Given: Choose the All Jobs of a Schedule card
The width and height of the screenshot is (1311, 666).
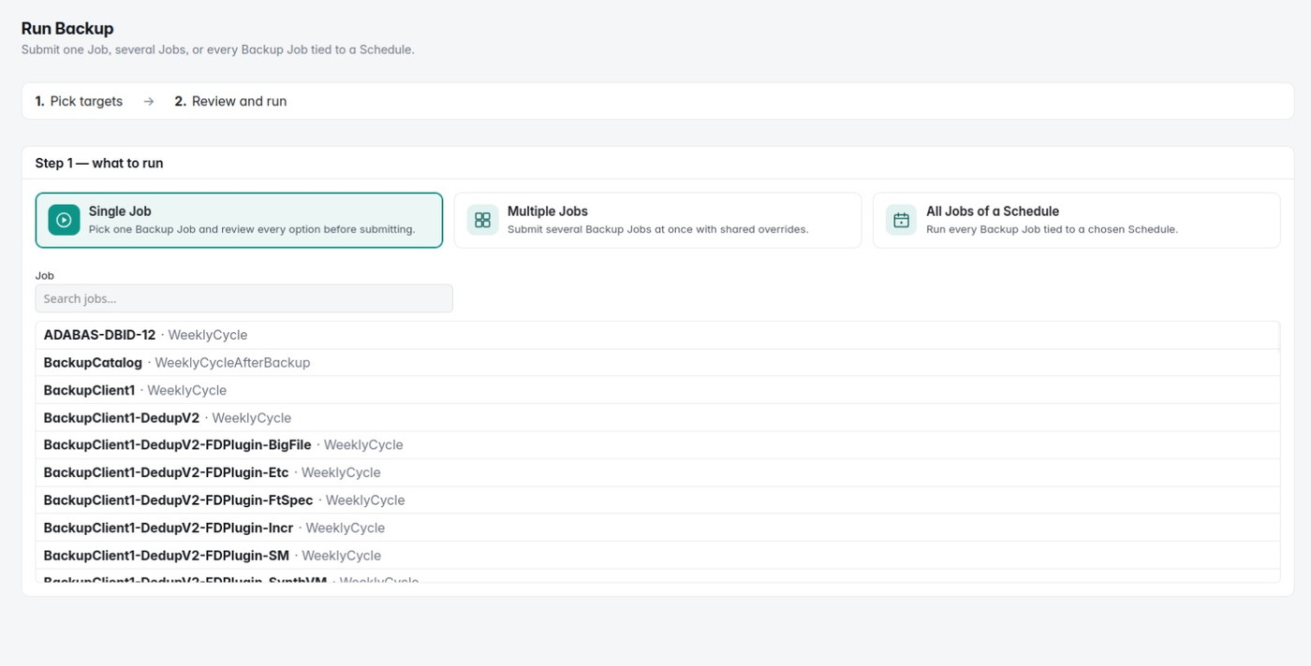Looking at the screenshot, I should pyautogui.click(x=1076, y=220).
